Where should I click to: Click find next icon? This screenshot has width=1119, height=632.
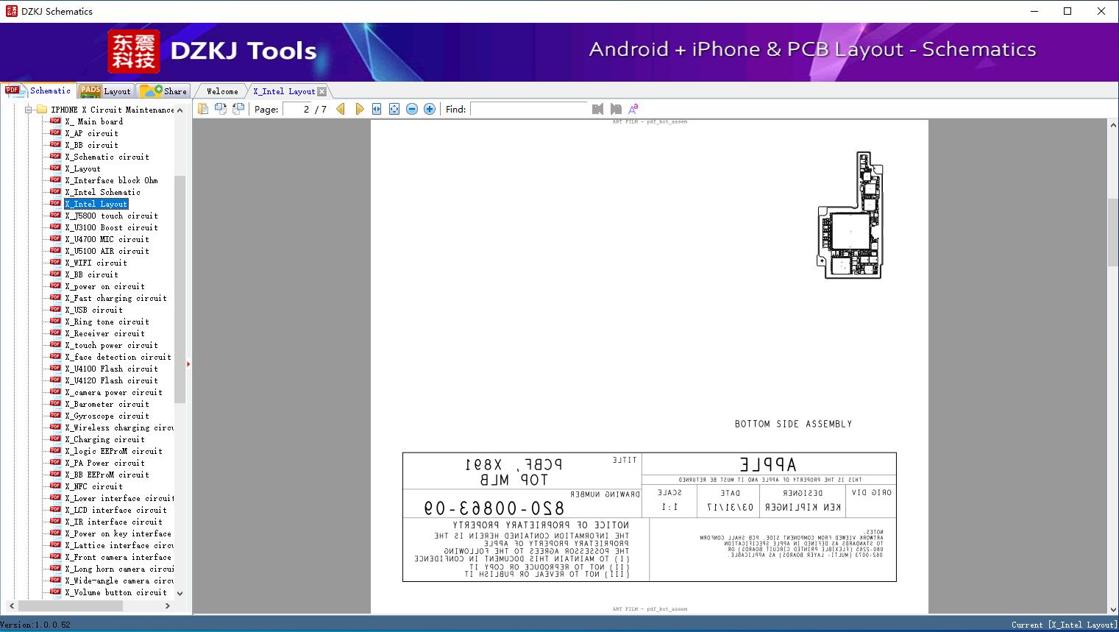pyautogui.click(x=616, y=109)
